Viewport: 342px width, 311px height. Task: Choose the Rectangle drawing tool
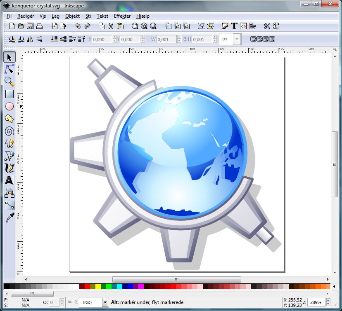point(9,94)
